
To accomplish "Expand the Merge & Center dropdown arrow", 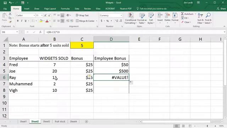I will [x=96, y=21].
